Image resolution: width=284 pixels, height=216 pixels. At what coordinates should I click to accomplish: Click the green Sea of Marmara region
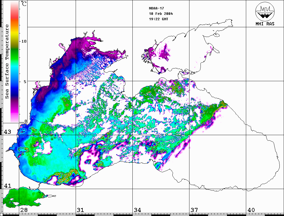24,197
